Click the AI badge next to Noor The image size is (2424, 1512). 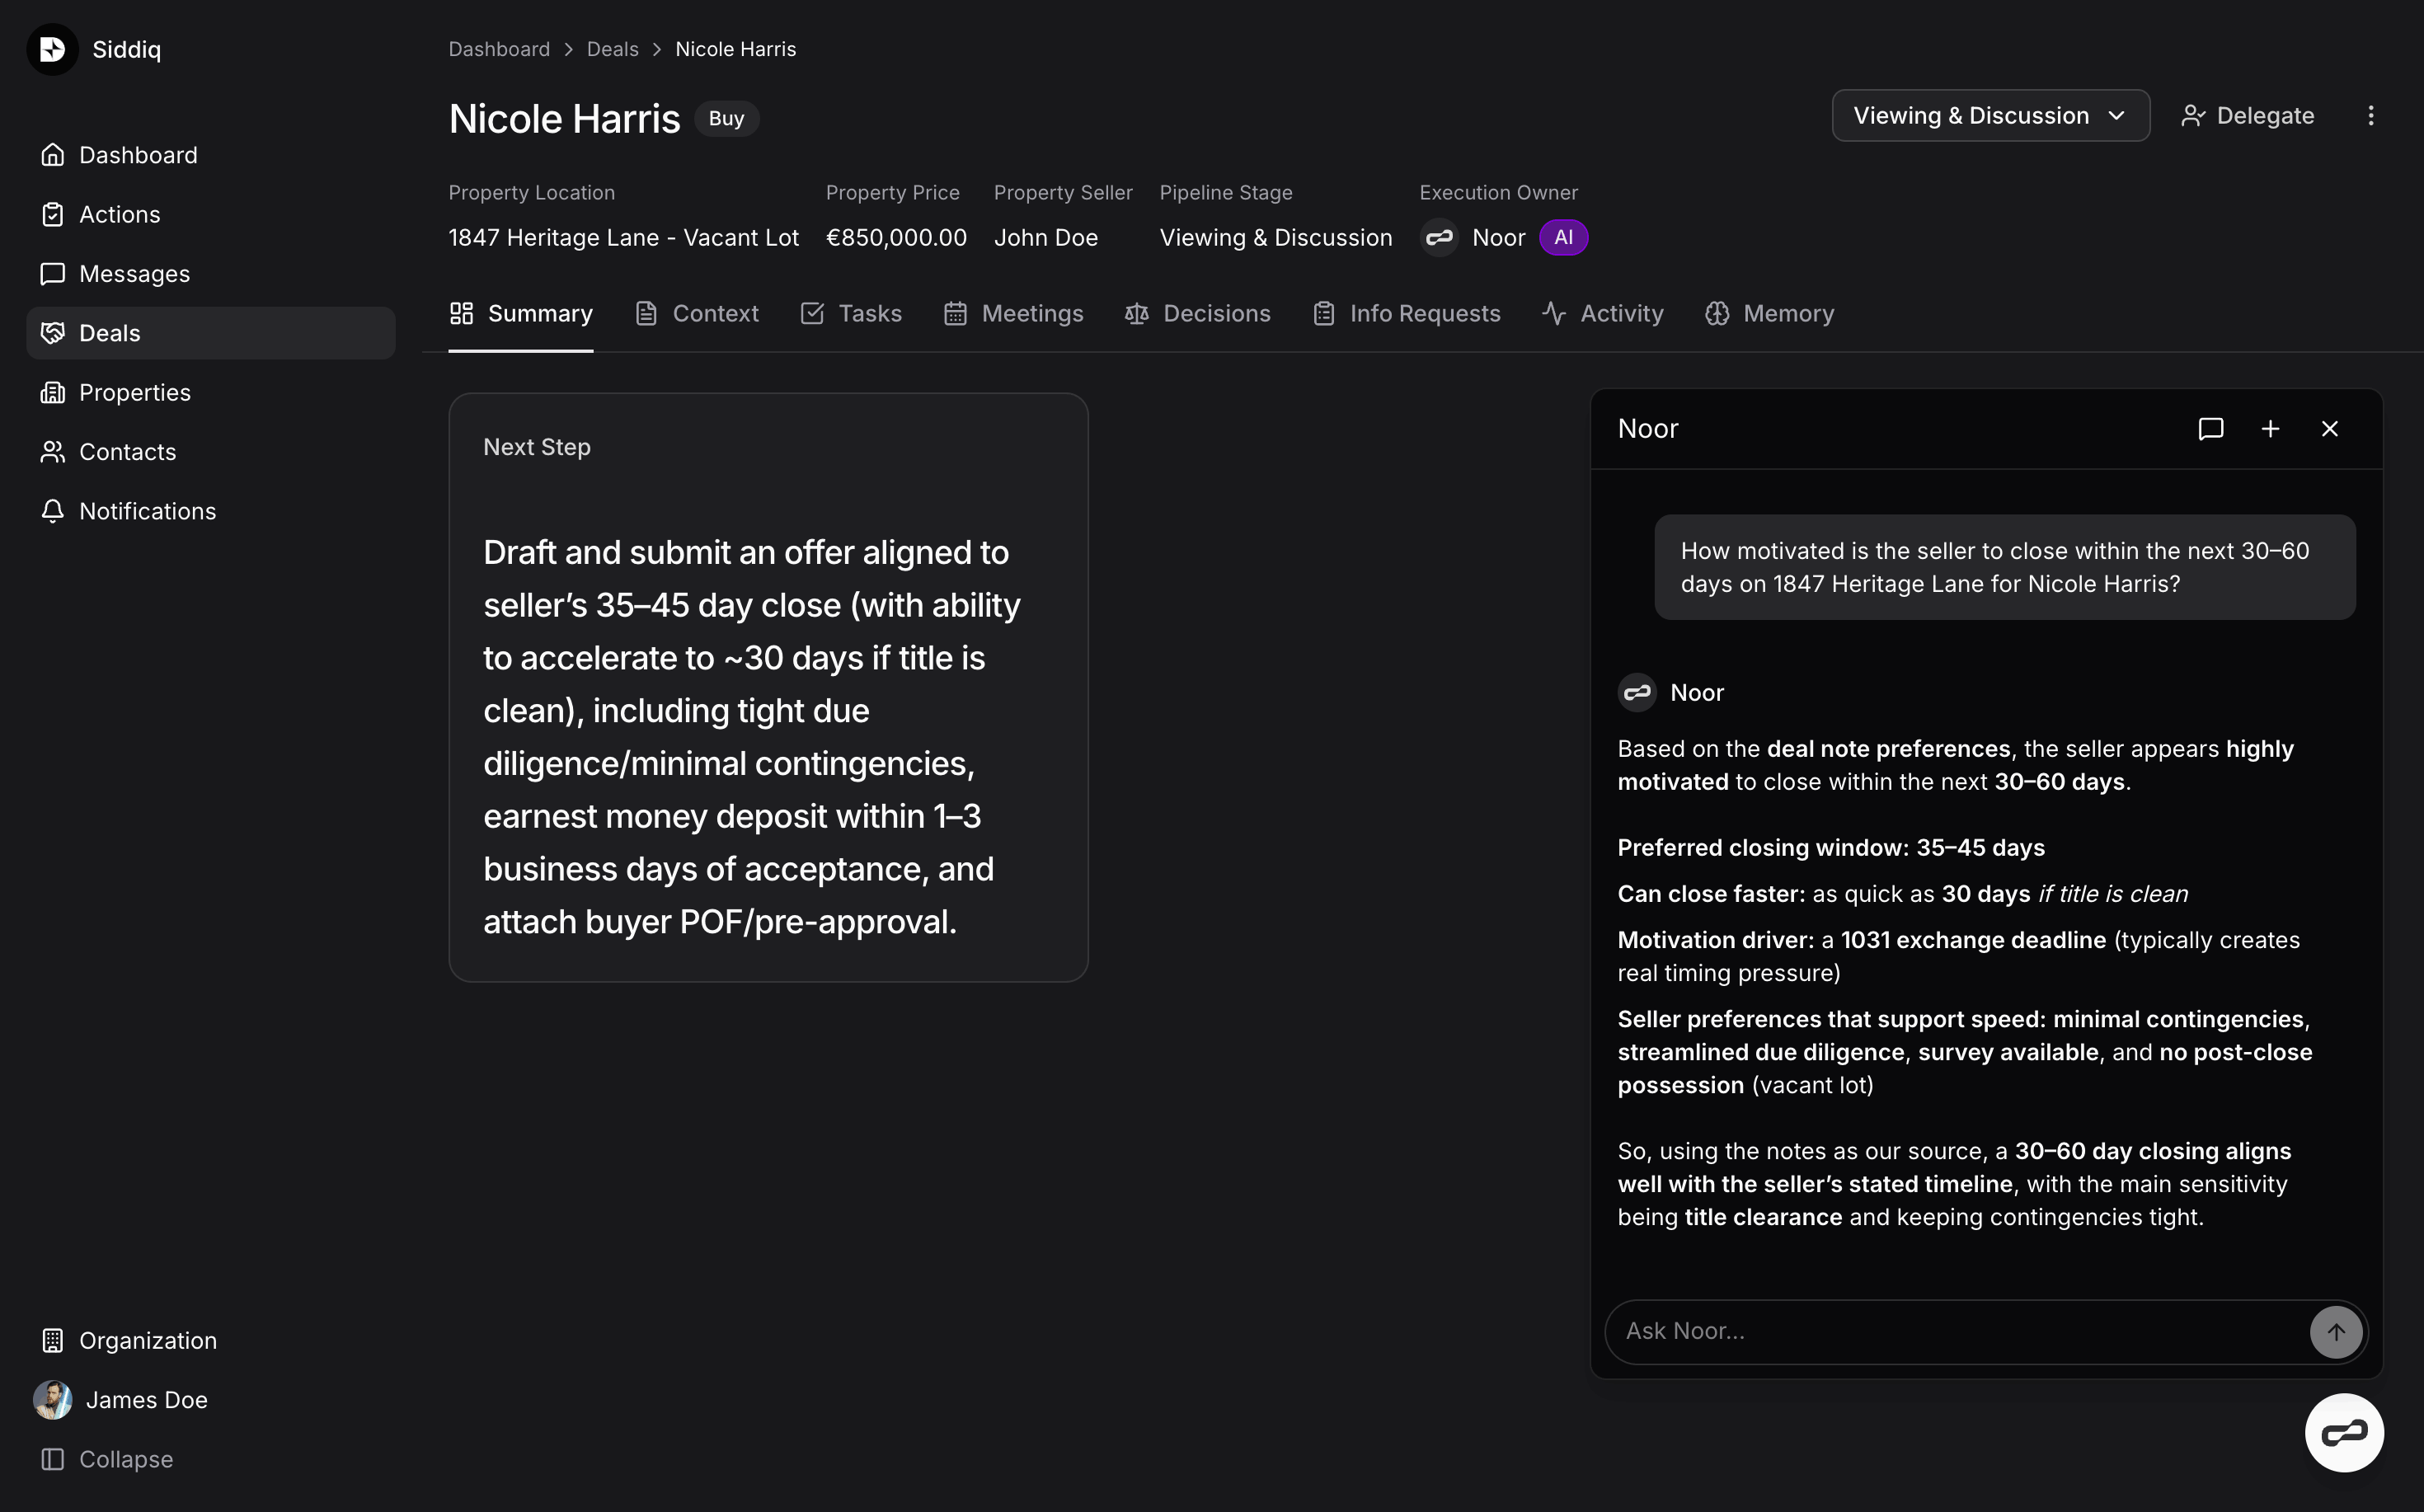(1563, 237)
